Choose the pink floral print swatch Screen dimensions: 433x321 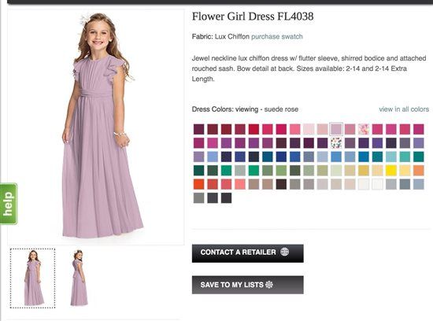pos(364,129)
